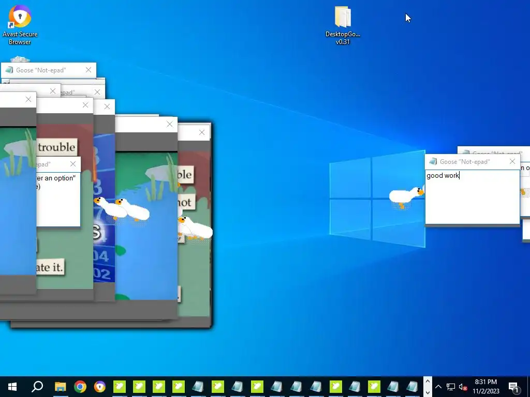530x397 pixels.
Task: Close the "good work" Goose Not-epad window
Action: 512,161
